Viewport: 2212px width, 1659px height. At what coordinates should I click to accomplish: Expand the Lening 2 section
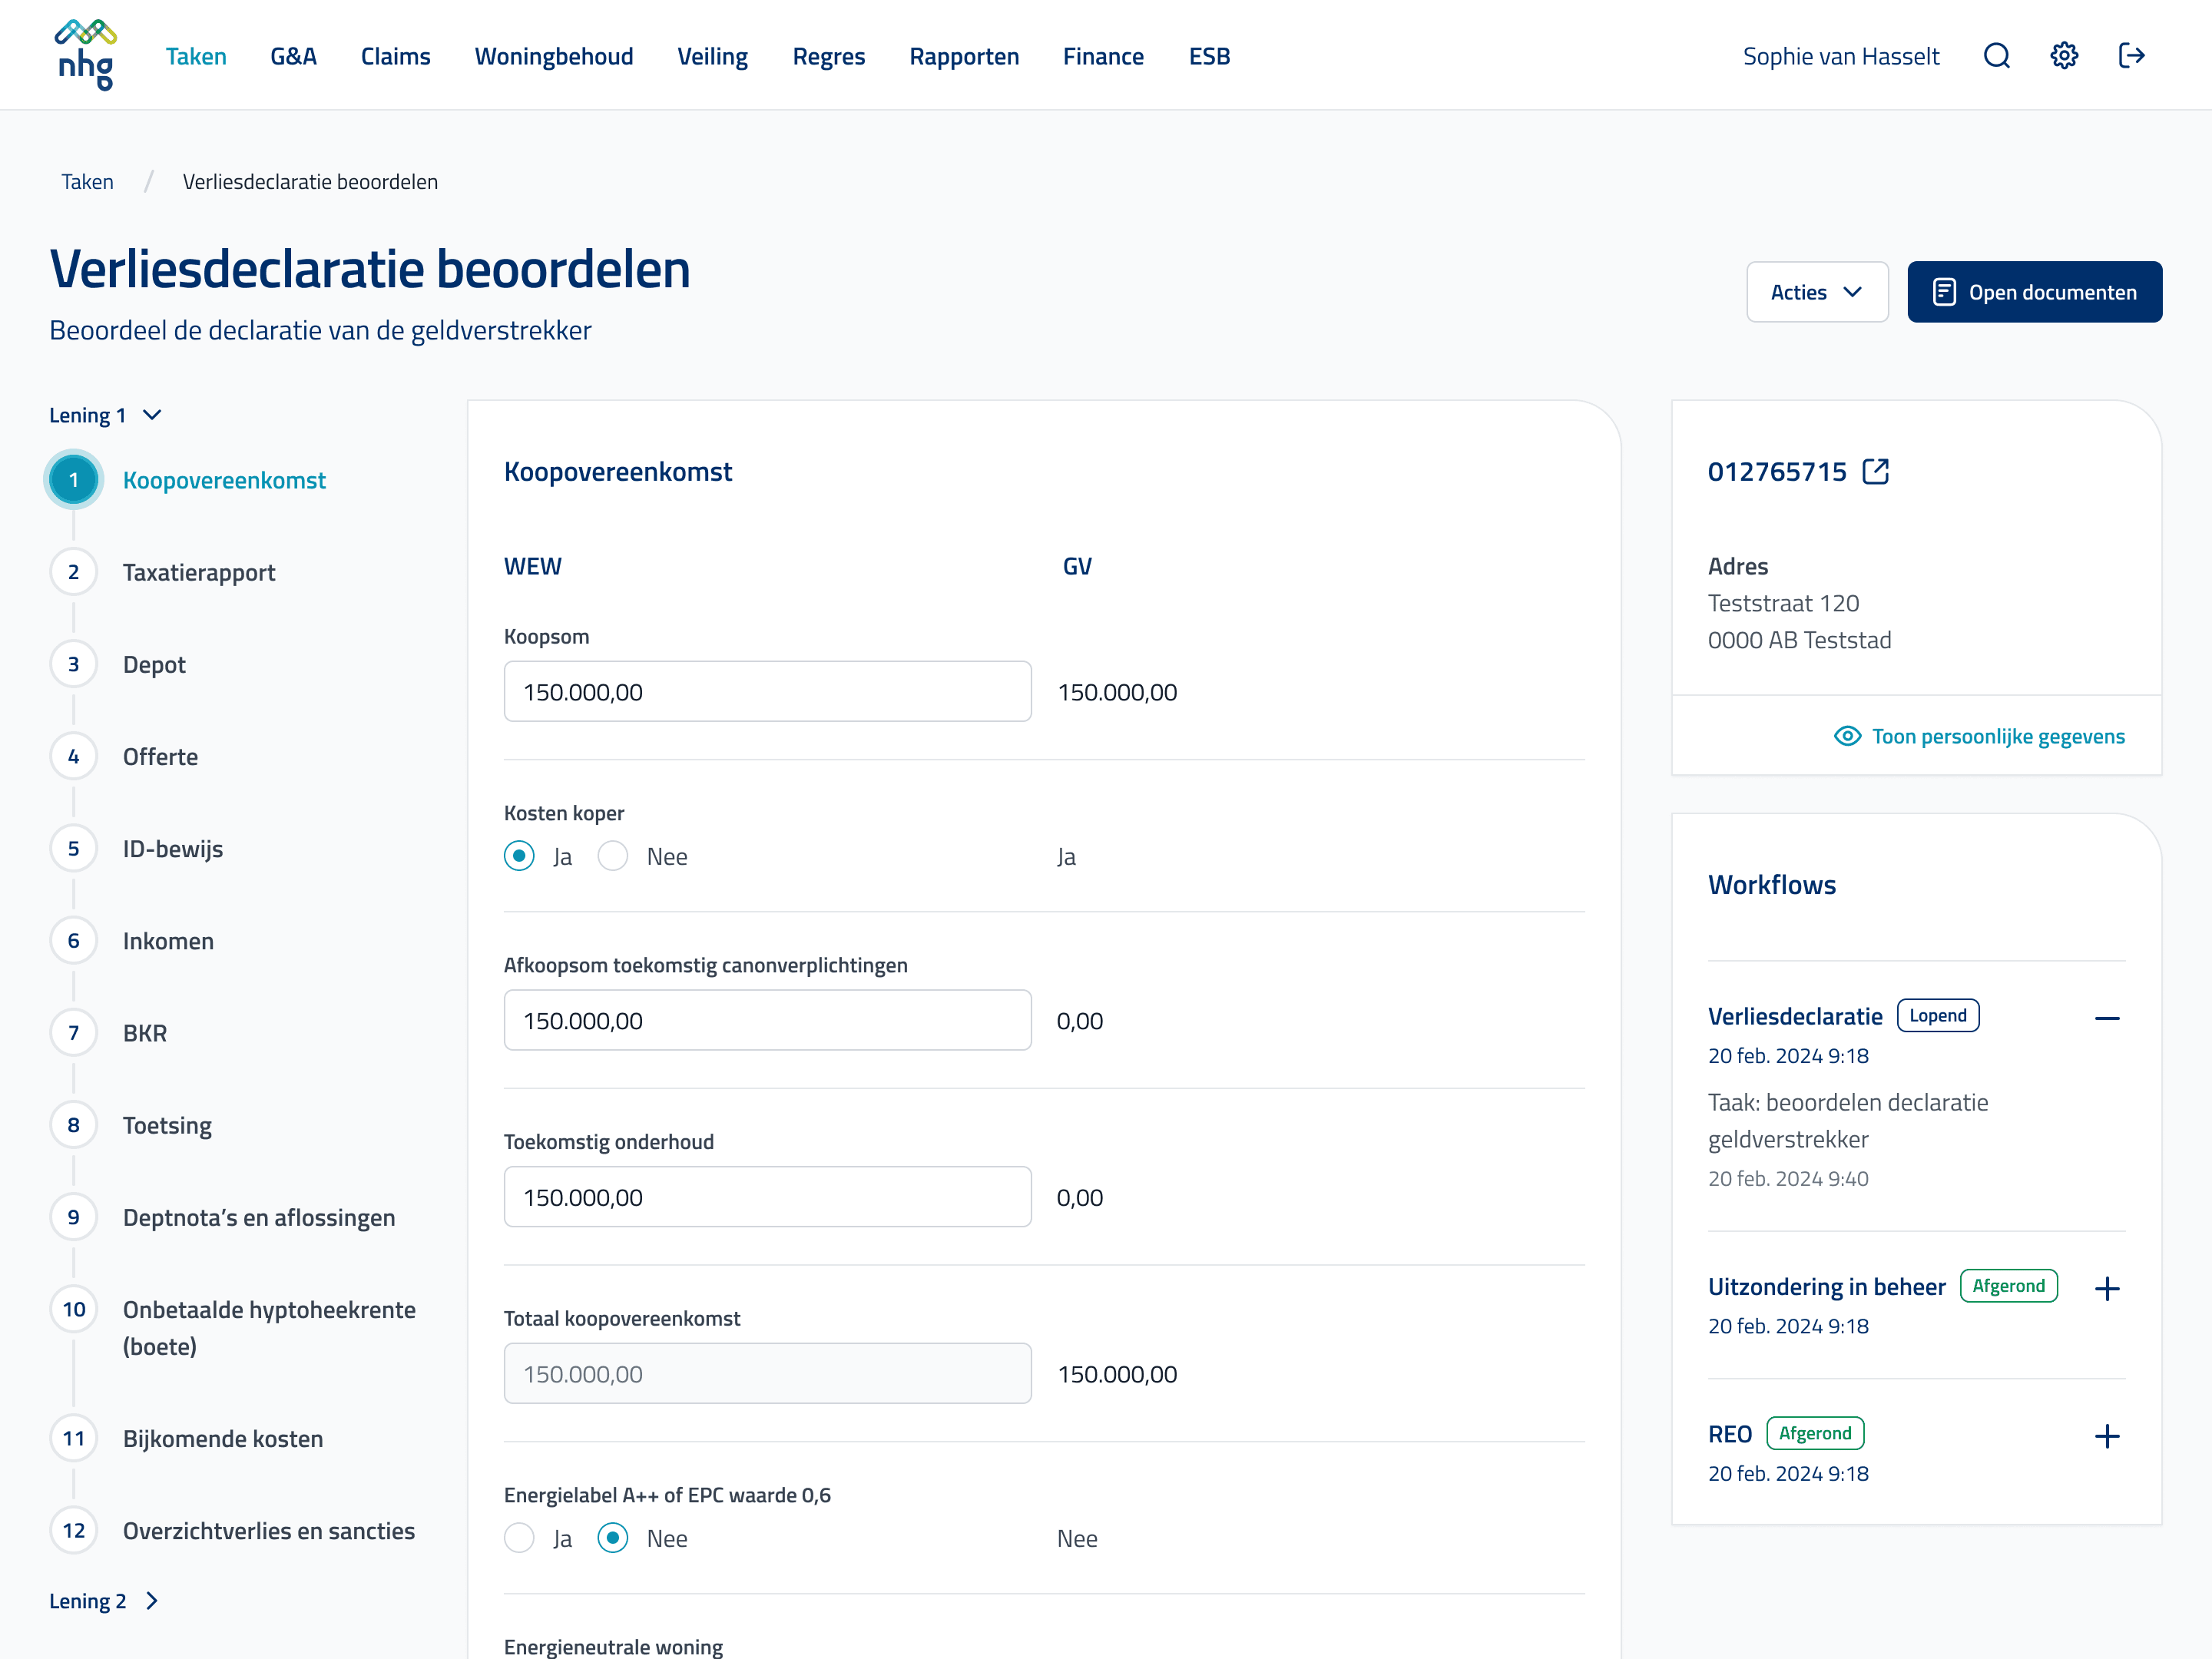click(105, 1601)
